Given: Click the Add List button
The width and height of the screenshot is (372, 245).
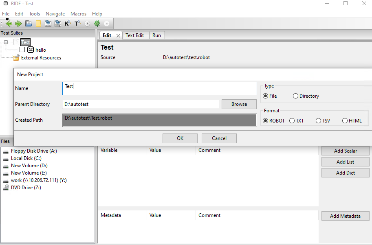Looking at the screenshot, I should pos(346,162).
